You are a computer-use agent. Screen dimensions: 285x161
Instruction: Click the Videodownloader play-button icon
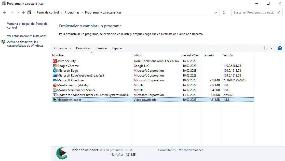coord(55,100)
